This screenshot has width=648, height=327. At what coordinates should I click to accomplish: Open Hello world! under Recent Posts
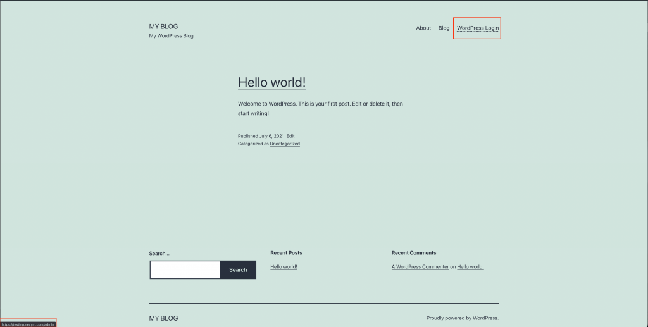[283, 267]
